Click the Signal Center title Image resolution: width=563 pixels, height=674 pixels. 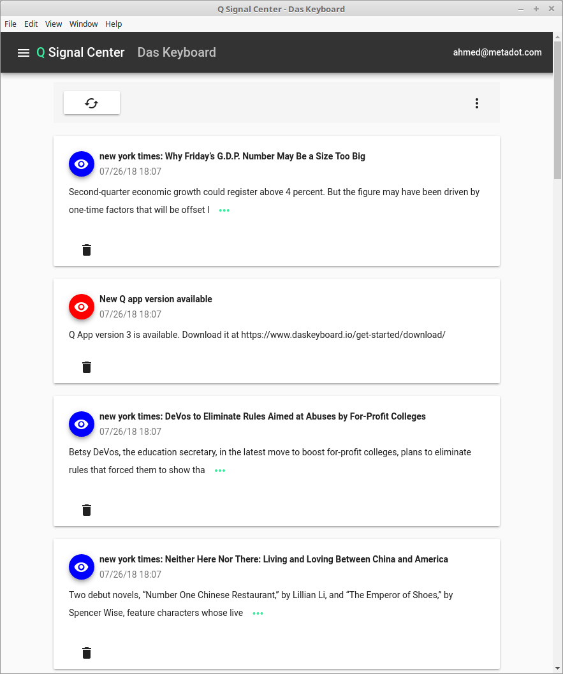[86, 52]
